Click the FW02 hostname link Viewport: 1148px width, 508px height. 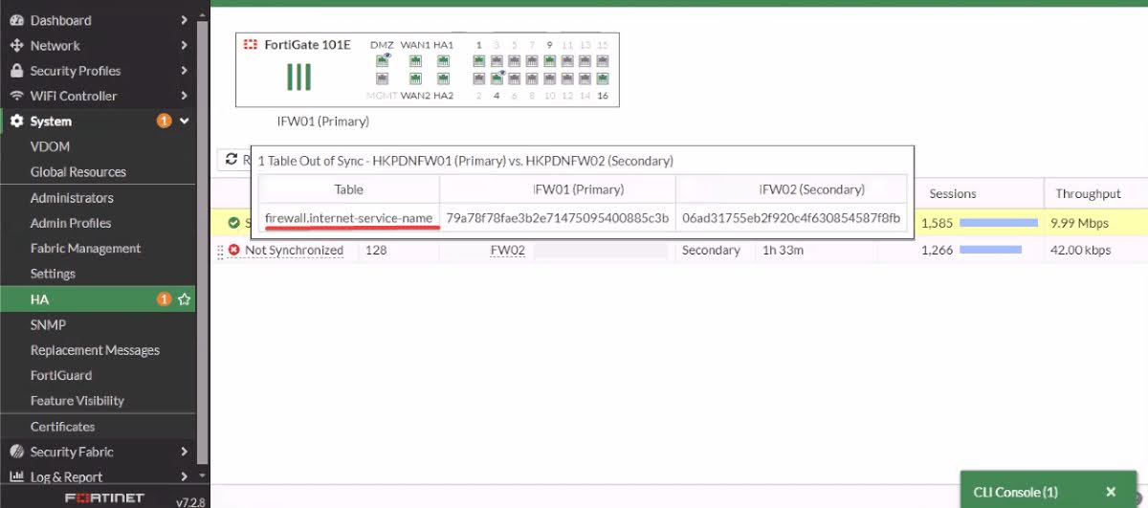coord(508,251)
